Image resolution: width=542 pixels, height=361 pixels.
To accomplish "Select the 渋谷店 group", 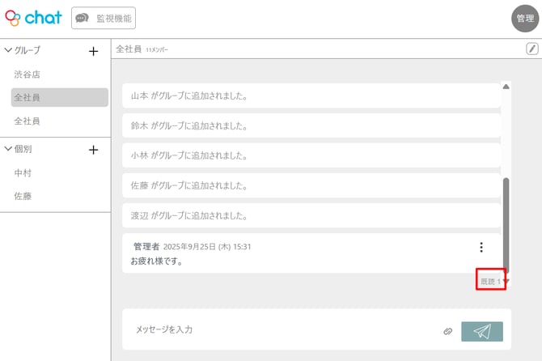I will pyautogui.click(x=27, y=74).
